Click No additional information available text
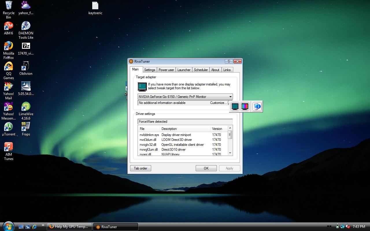The image size is (370, 231). click(162, 103)
